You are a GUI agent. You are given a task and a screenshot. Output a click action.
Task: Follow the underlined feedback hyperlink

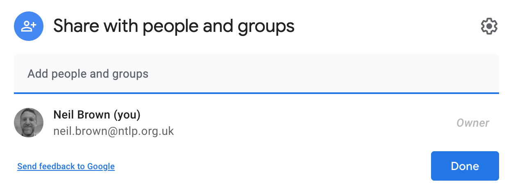coord(66,166)
